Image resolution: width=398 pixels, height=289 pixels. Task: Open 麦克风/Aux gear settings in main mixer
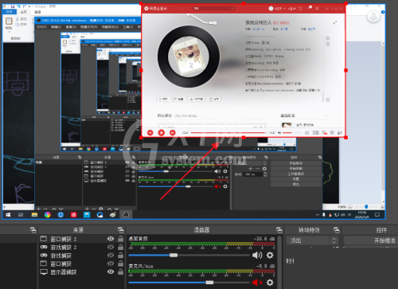point(270,283)
